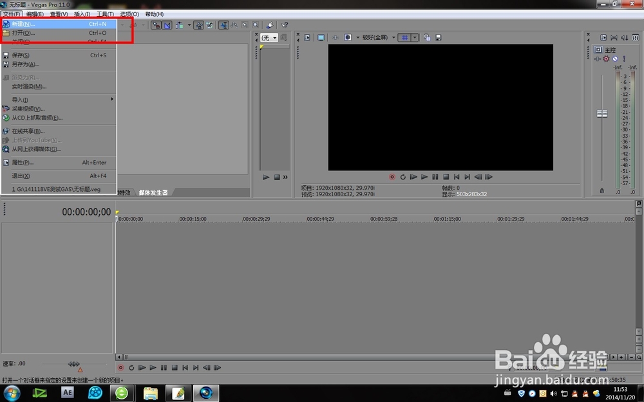
Task: Select the envelope edit tool
Action: (234, 26)
